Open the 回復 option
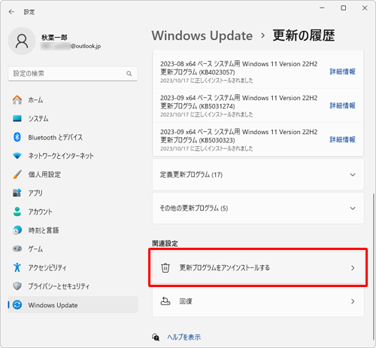Screen dimensions: 376x348 (258, 301)
